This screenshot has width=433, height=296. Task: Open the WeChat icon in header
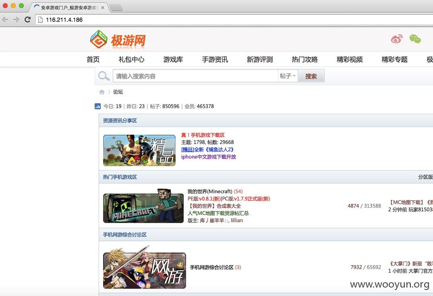pyautogui.click(x=415, y=39)
